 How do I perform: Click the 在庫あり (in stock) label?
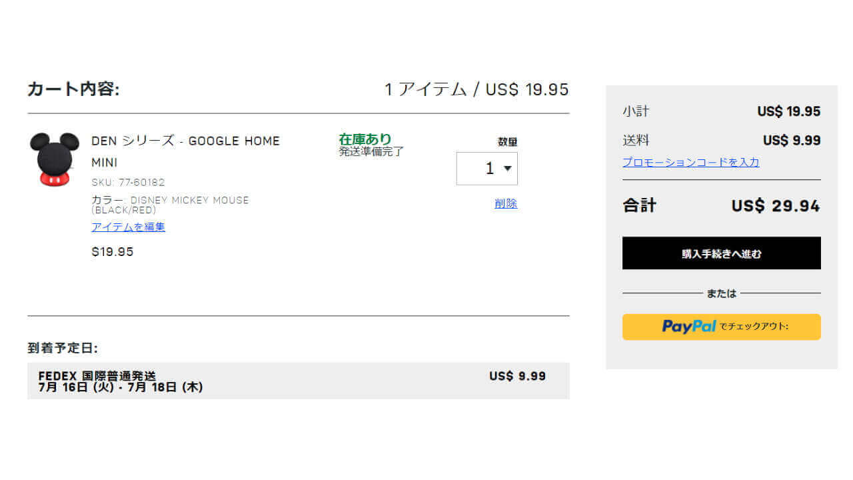tap(365, 139)
